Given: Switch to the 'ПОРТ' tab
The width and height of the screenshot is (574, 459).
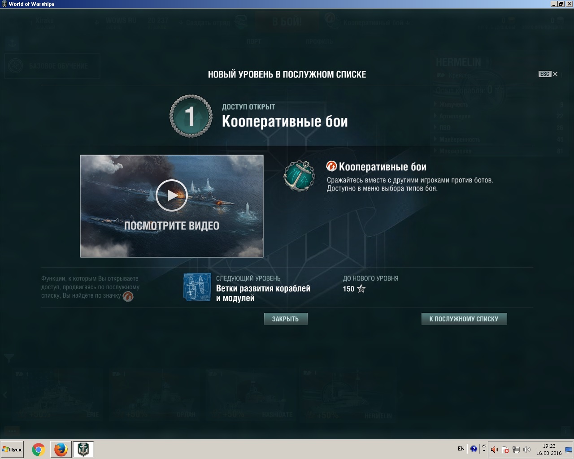Looking at the screenshot, I should coord(254,42).
